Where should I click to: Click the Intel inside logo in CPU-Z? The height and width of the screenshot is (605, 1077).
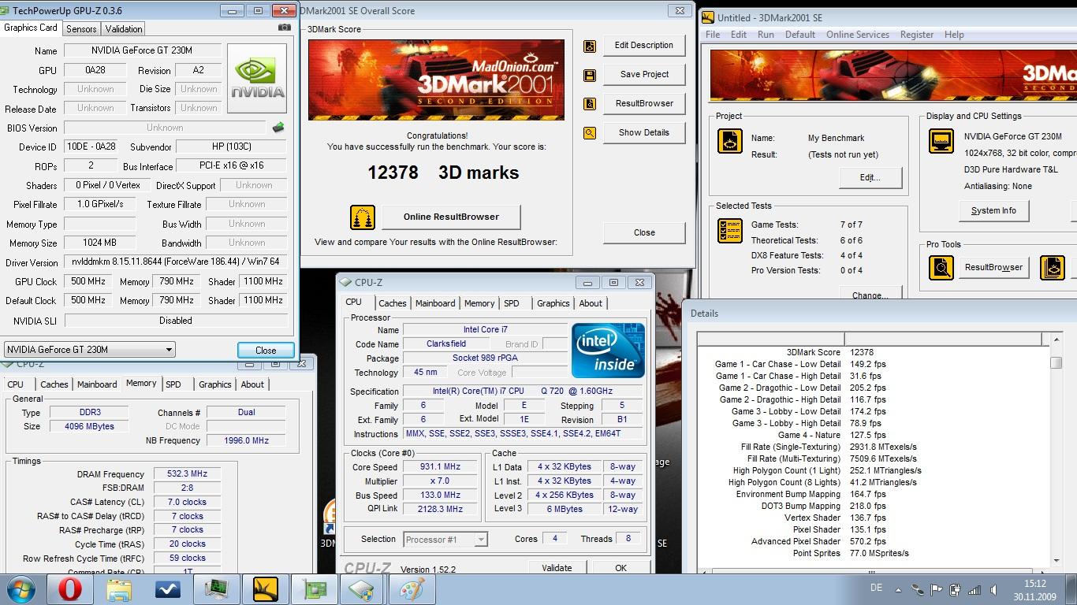609,350
